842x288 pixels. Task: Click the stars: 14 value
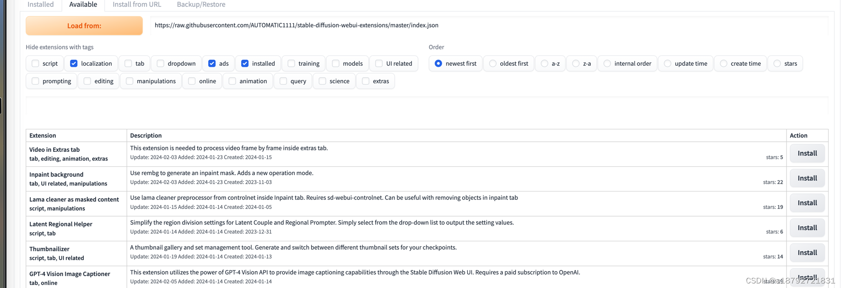click(x=773, y=256)
